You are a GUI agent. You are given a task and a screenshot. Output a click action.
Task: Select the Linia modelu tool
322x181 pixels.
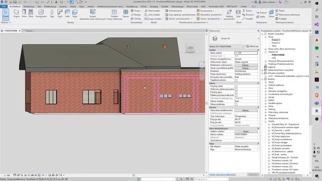coord(152,15)
